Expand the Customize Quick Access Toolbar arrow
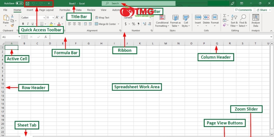 point(49,3)
